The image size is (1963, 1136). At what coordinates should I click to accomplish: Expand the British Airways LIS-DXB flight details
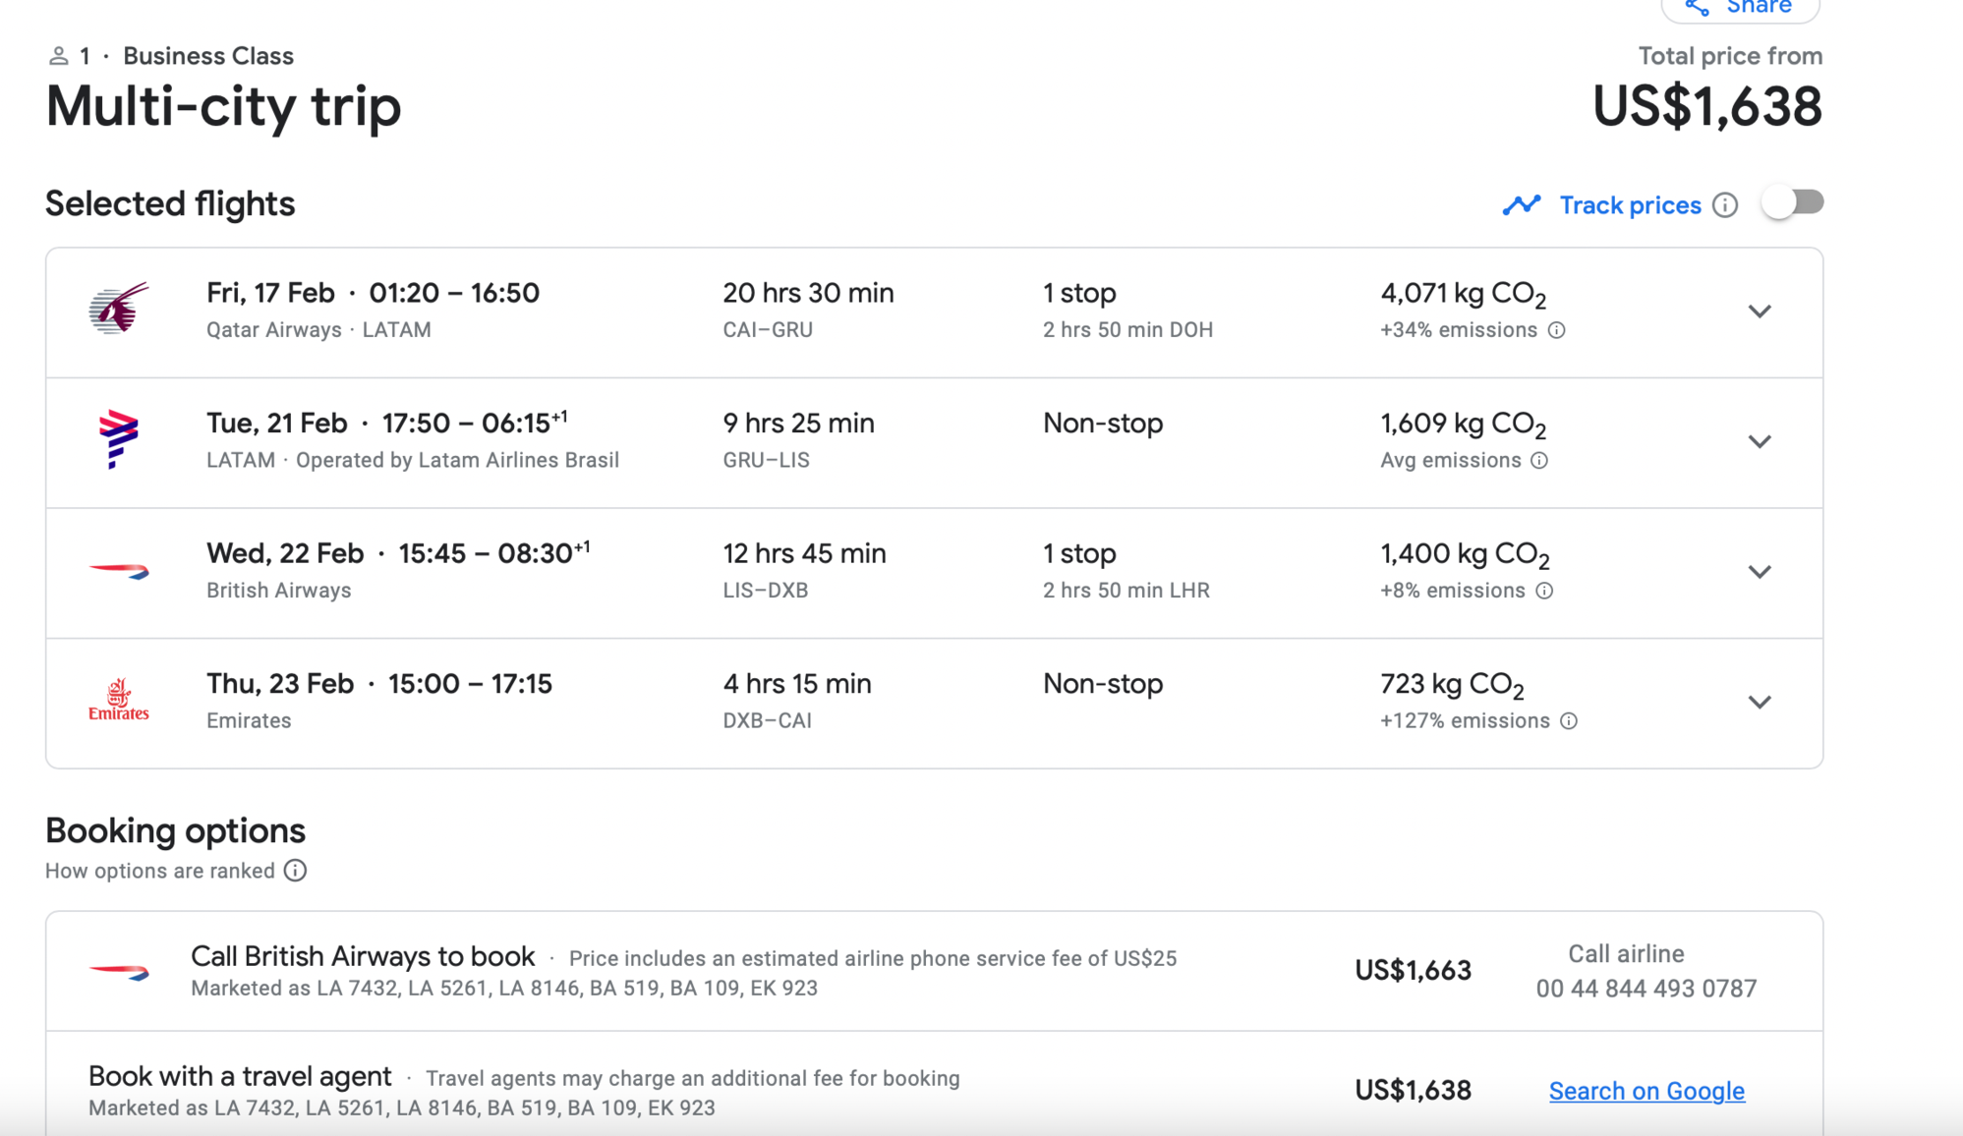(x=1761, y=572)
